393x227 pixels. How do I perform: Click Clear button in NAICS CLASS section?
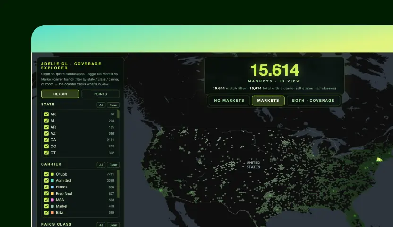pos(113,225)
